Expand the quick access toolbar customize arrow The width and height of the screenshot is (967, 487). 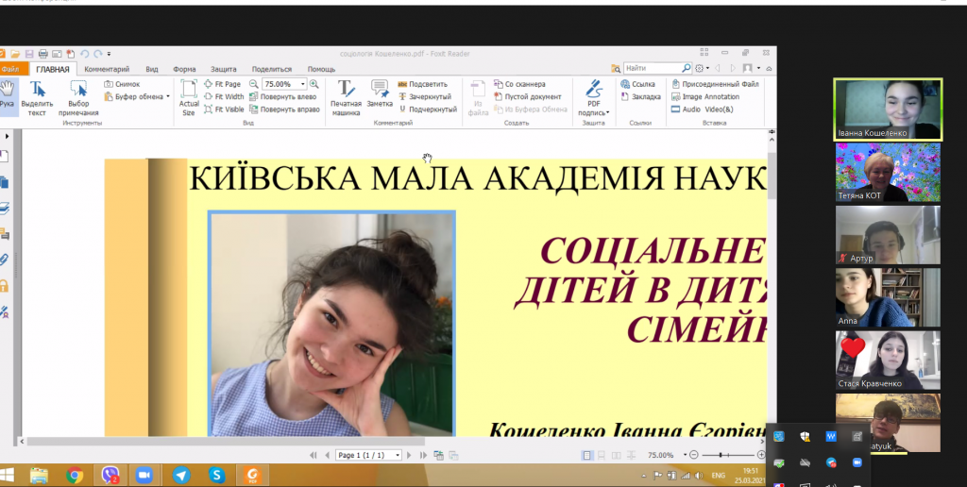point(110,54)
